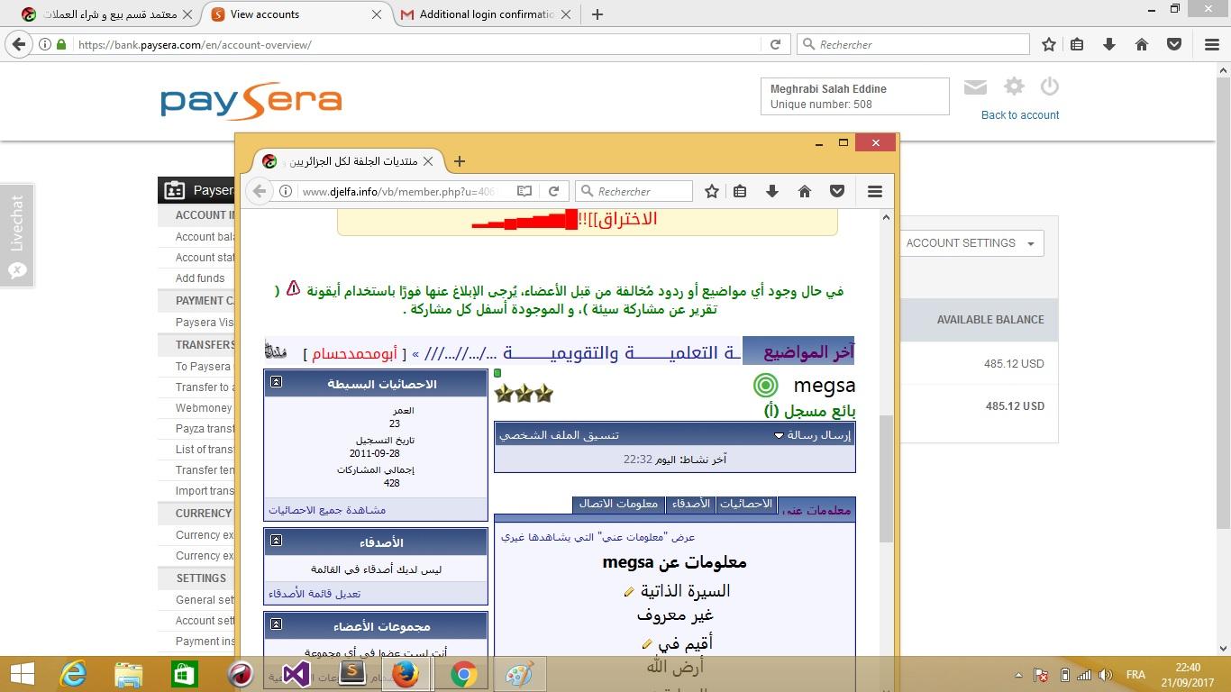Open تعديل قائمة الأصدقاء link
The height and width of the screenshot is (692, 1231).
[x=315, y=594]
